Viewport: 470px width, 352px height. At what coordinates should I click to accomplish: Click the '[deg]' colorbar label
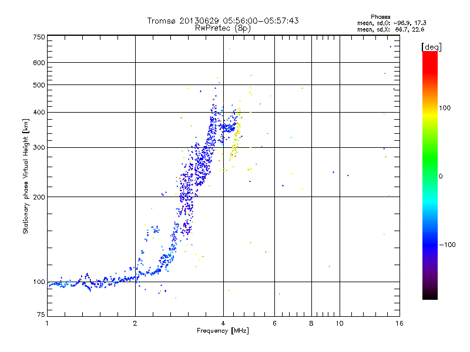pyautogui.click(x=431, y=47)
